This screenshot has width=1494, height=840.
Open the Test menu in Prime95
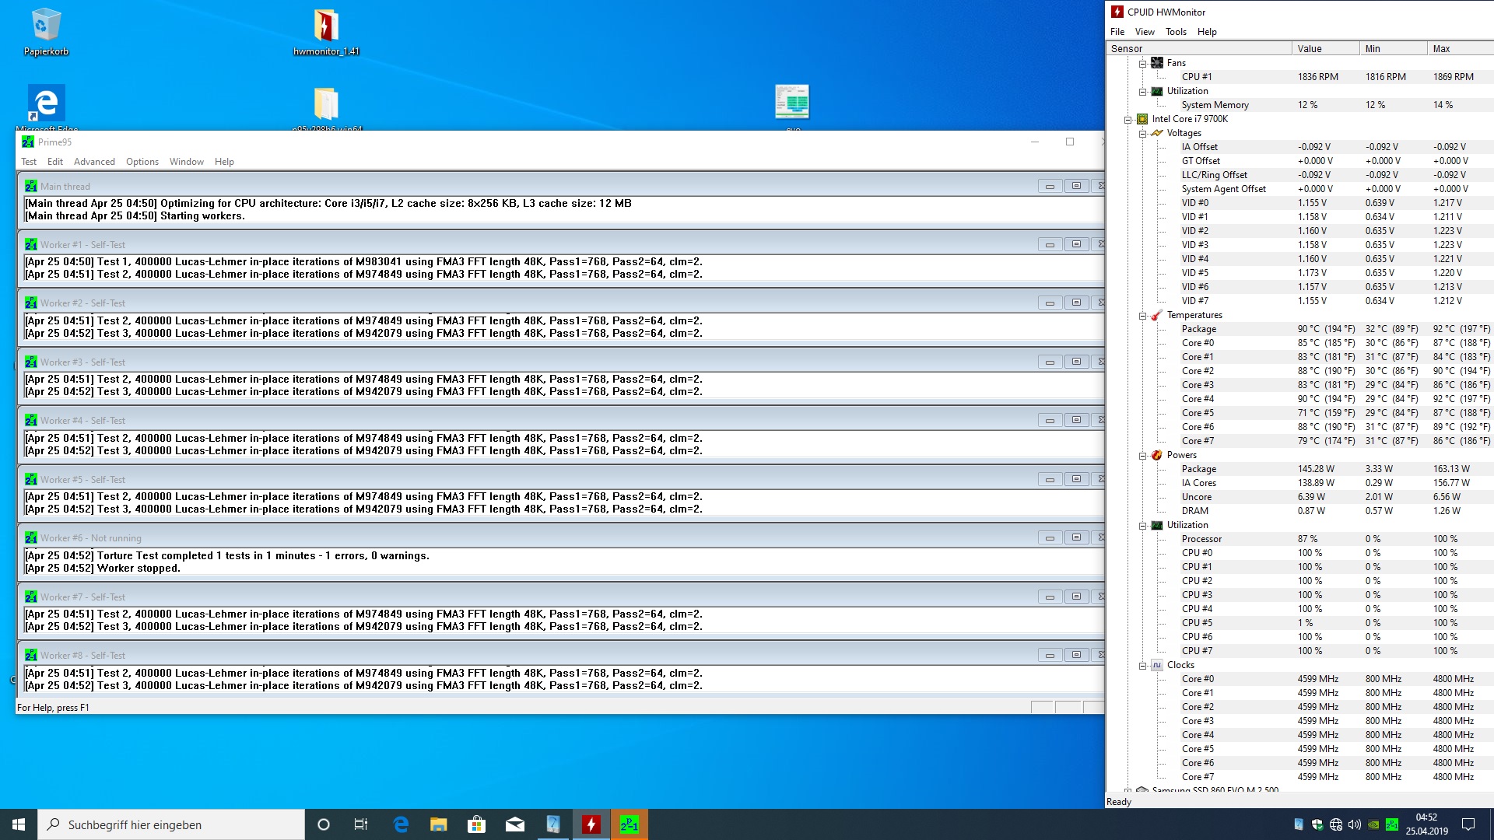click(x=29, y=162)
